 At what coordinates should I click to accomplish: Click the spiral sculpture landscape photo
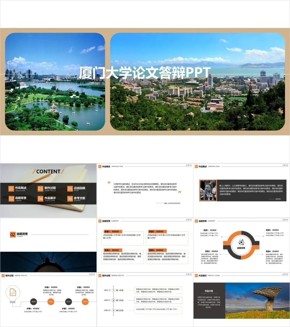[258, 301]
